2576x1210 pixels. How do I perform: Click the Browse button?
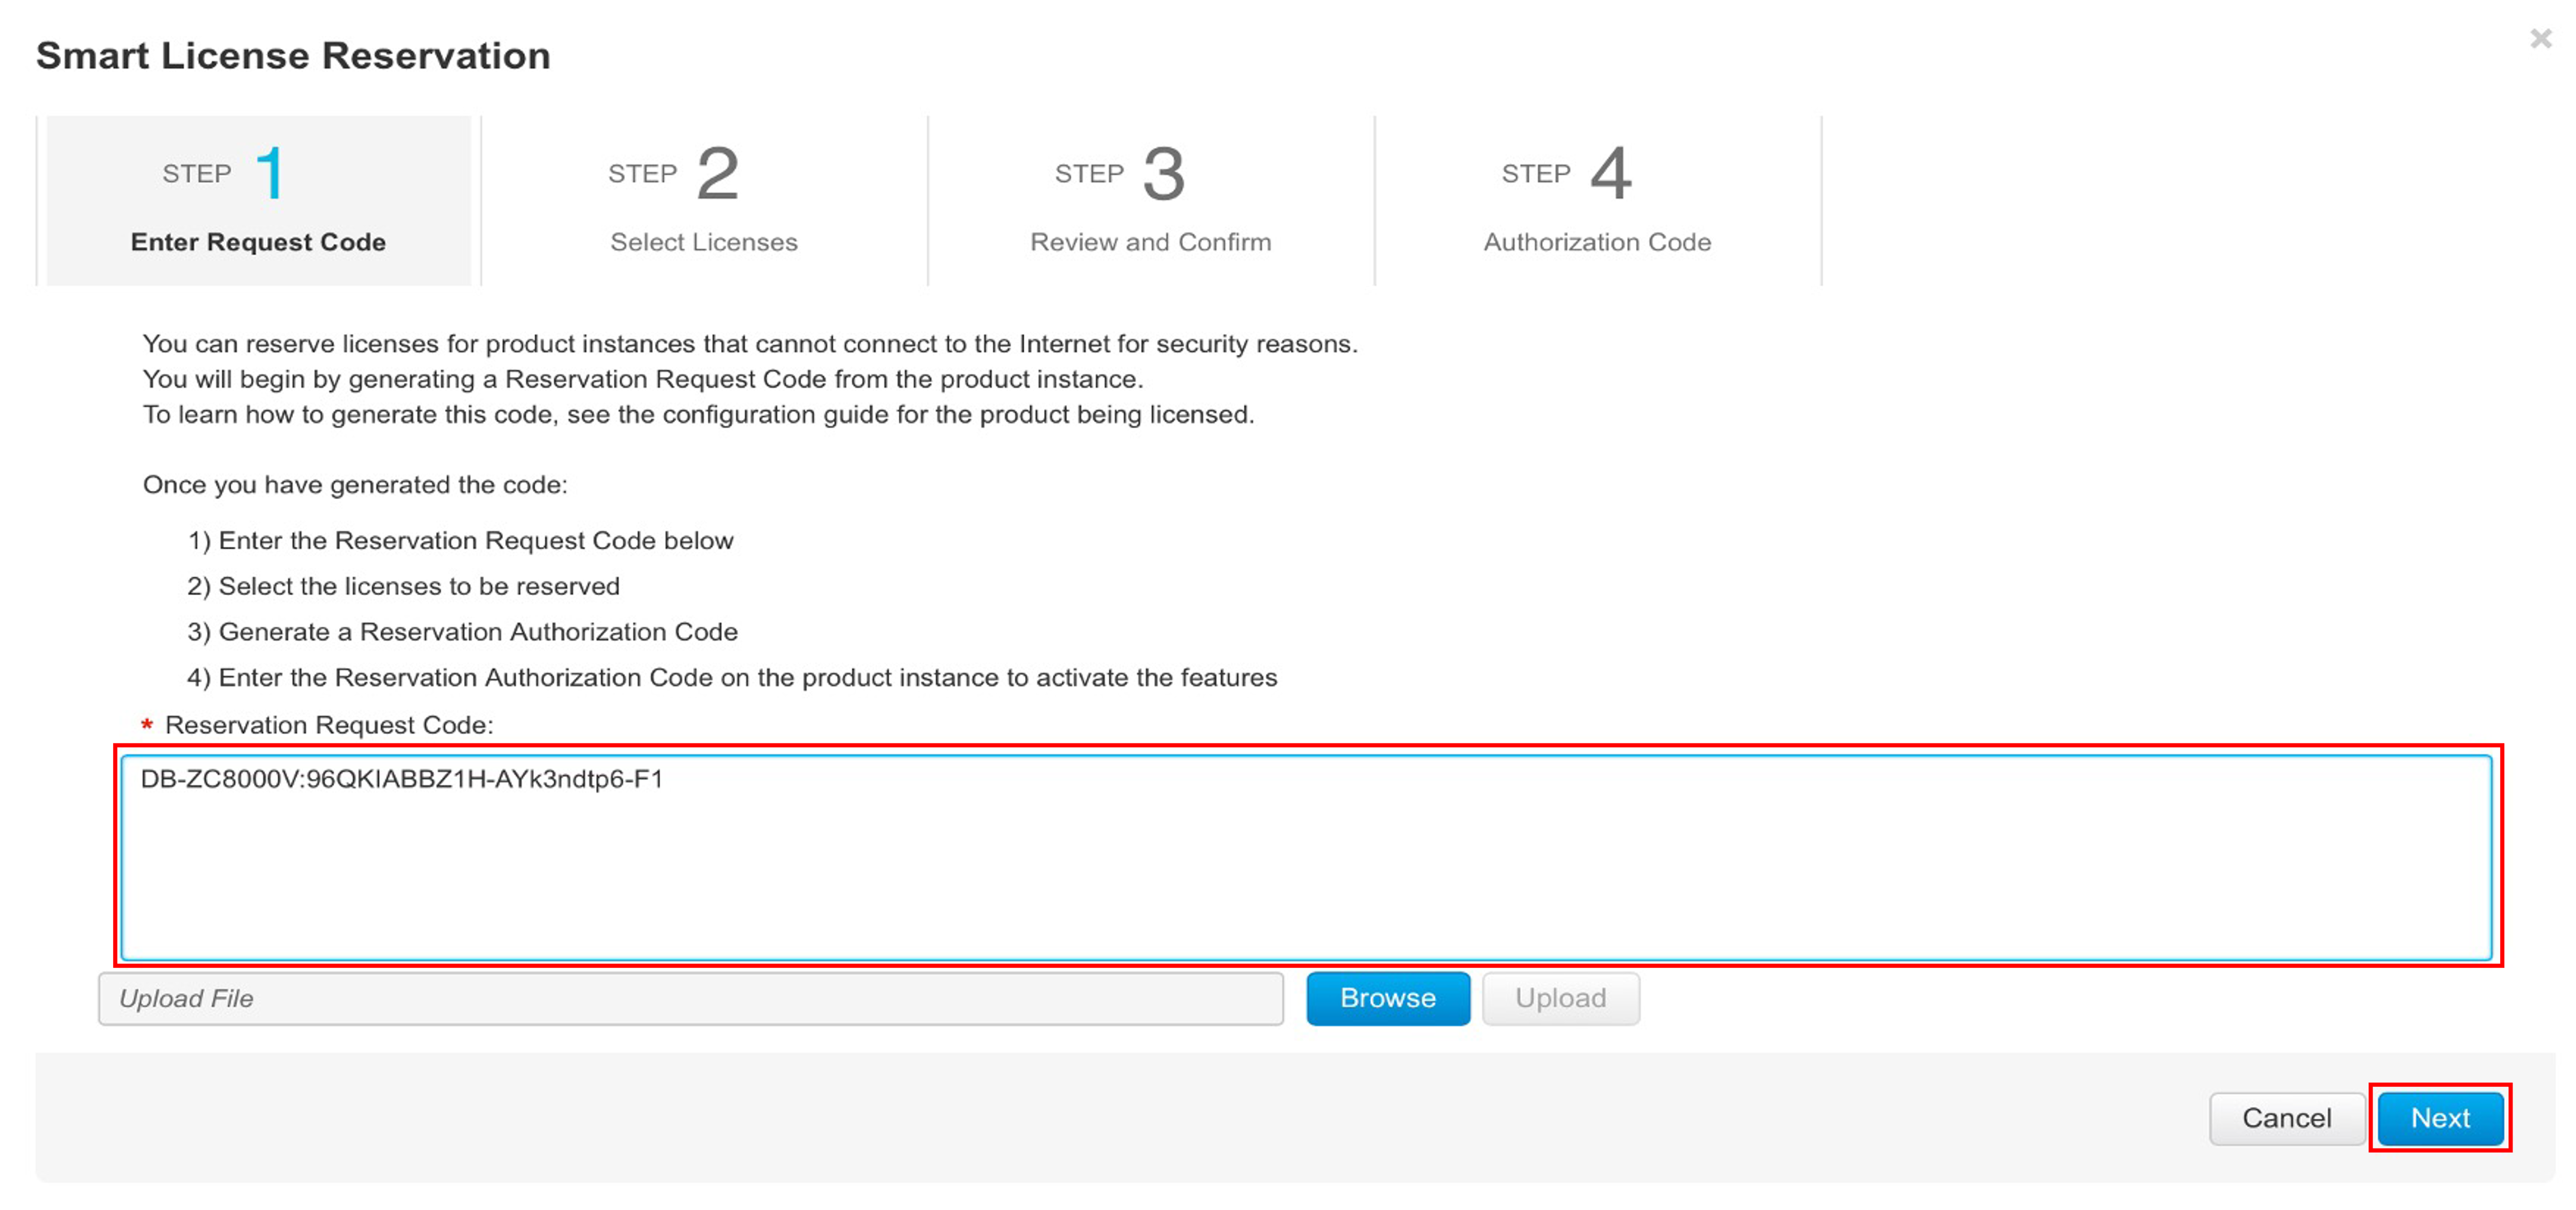(1388, 998)
